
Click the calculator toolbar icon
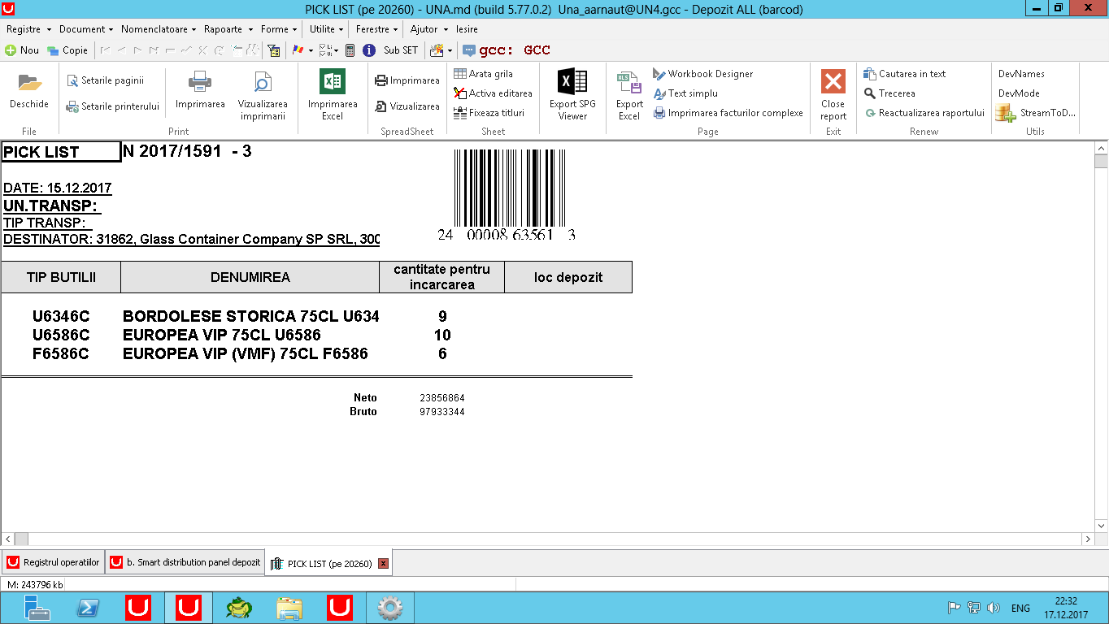click(x=350, y=50)
